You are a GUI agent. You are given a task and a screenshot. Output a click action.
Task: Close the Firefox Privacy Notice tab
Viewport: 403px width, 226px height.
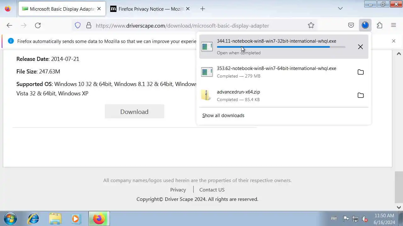coord(188,9)
